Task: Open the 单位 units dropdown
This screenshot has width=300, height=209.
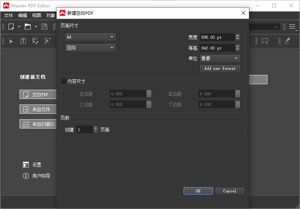Action: [x=220, y=59]
